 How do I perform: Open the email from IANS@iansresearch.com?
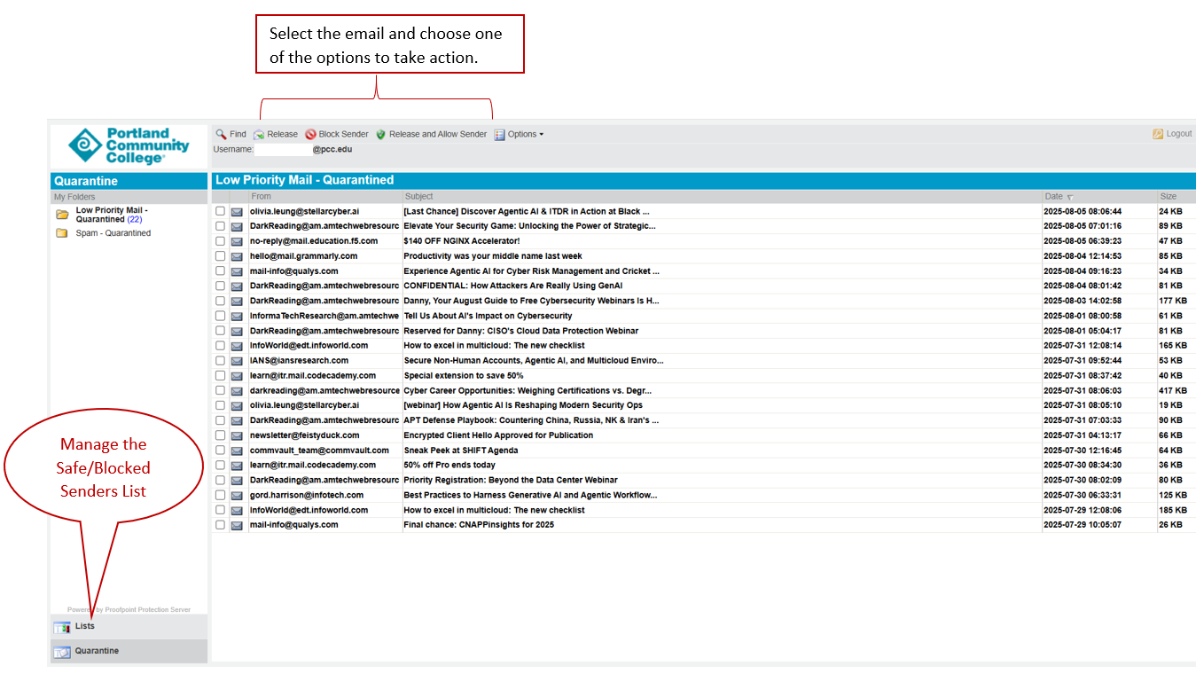pyautogui.click(x=532, y=360)
